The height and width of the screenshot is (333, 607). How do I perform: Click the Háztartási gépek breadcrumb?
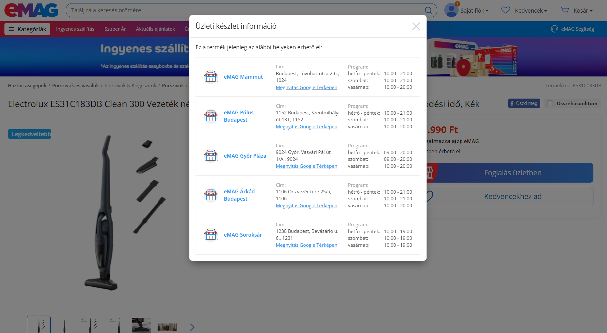tap(27, 86)
